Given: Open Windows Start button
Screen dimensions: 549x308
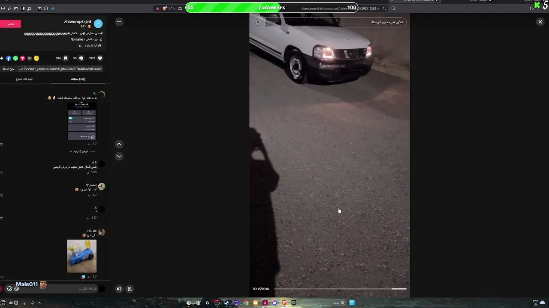Looking at the screenshot, I should click(352, 303).
